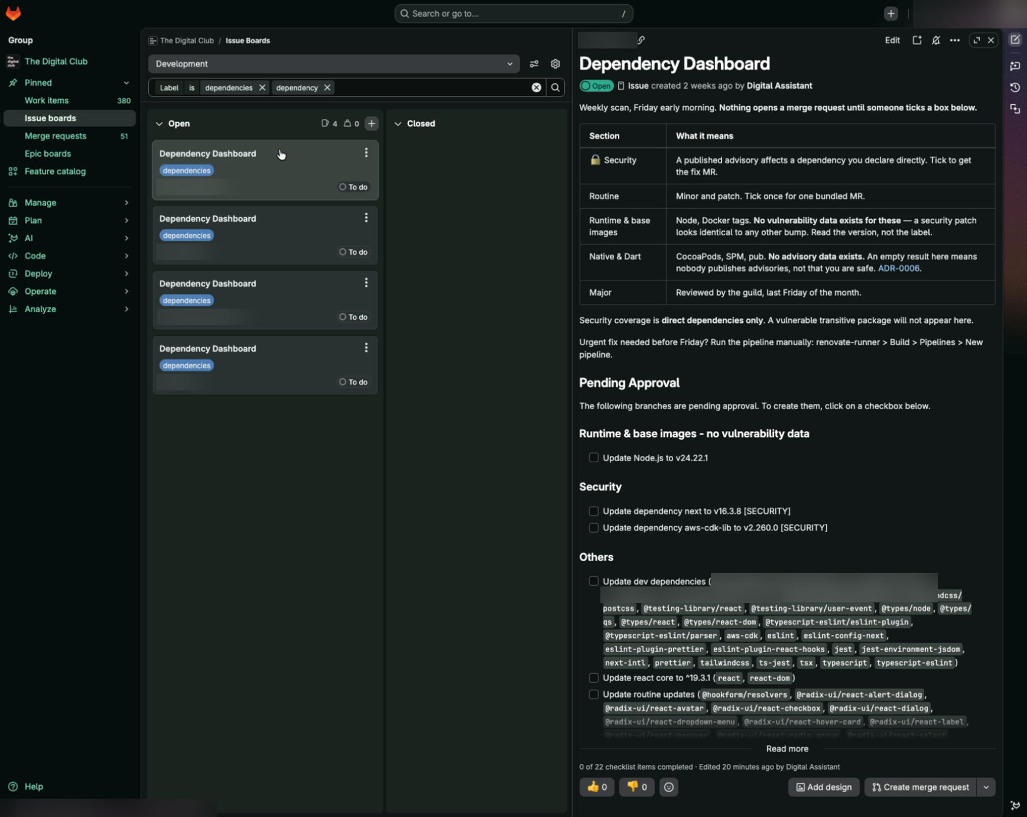The height and width of the screenshot is (817, 1027).
Task: Add emoji reaction smiley icon
Action: coord(669,787)
